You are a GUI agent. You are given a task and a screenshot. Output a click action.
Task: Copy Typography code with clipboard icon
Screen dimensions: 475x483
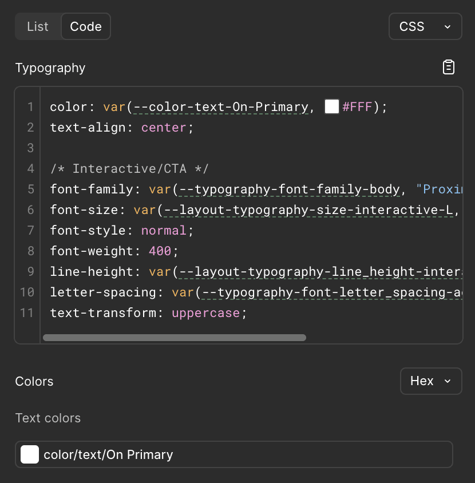[449, 68]
